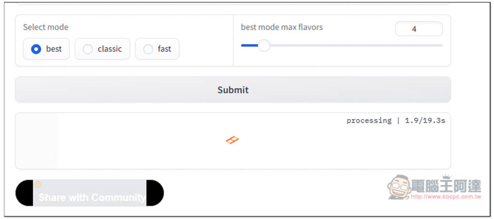Click the 電腦王阿達 watermark text

[446, 186]
